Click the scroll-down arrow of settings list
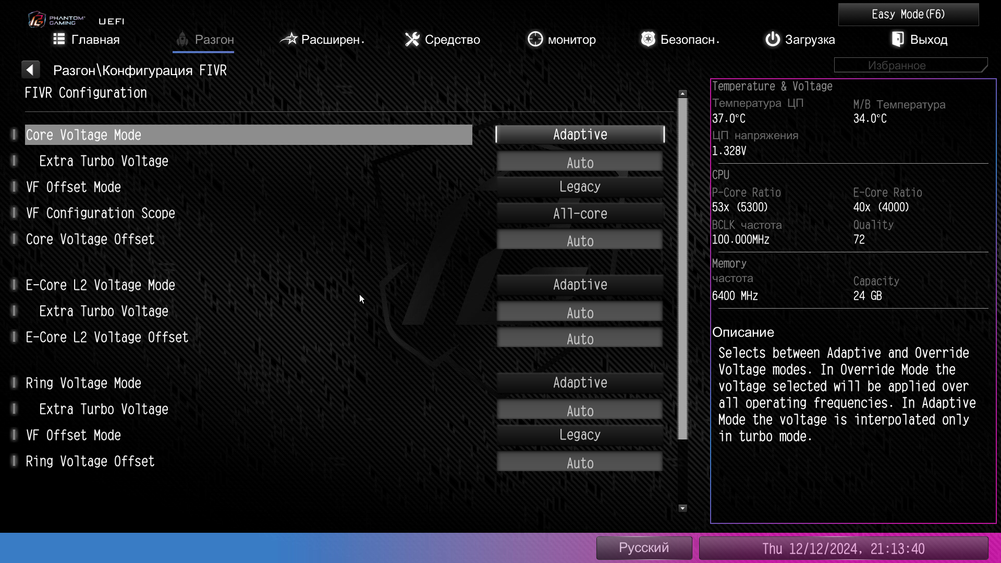This screenshot has height=563, width=1001. click(x=682, y=508)
